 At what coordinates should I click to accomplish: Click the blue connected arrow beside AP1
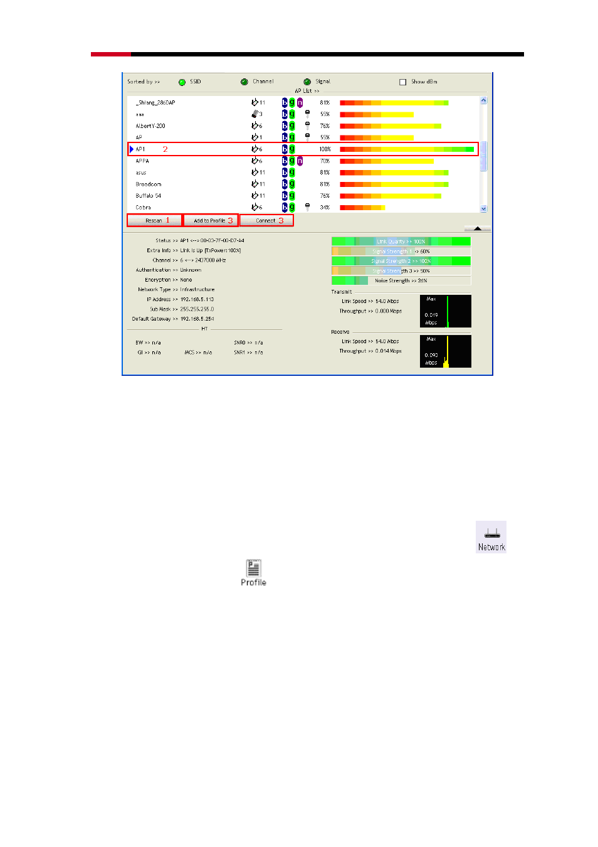(132, 149)
